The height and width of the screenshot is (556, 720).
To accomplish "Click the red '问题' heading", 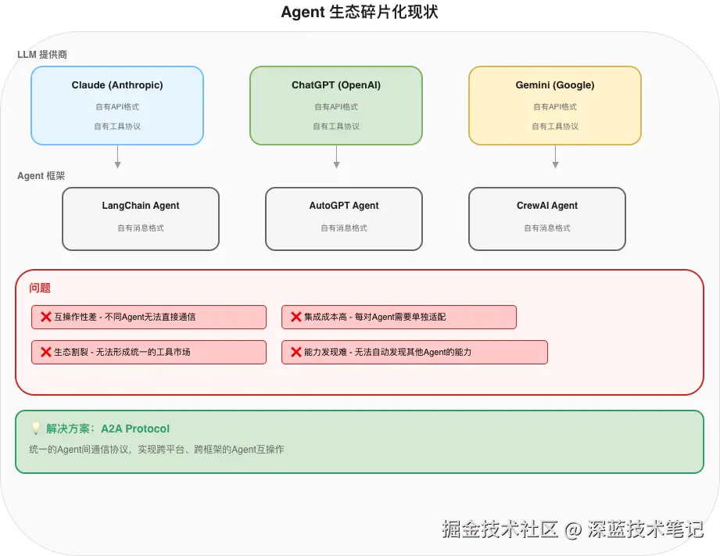I will 40,288.
